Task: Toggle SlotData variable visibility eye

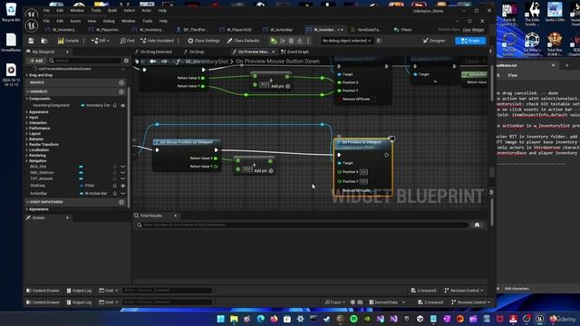Action: pyautogui.click(x=123, y=186)
